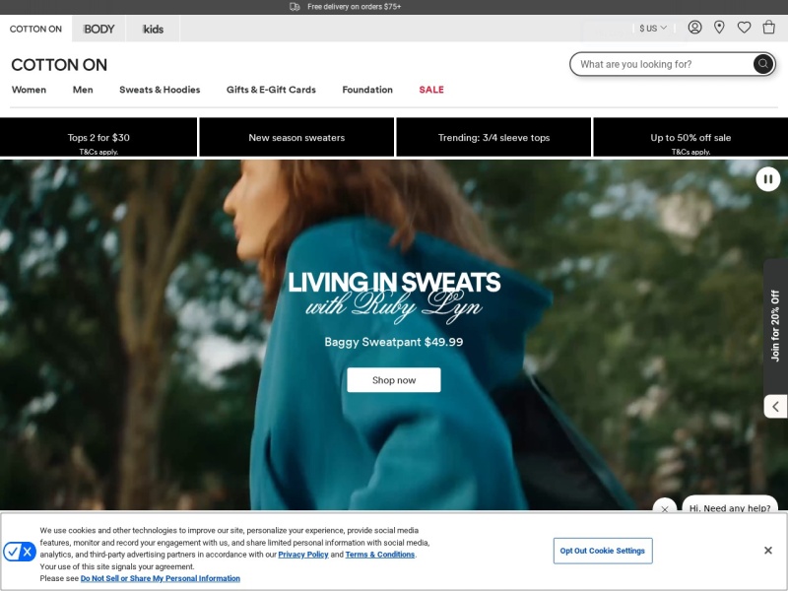Open Do Not Sell or Share link
The width and height of the screenshot is (788, 591).
point(161,578)
